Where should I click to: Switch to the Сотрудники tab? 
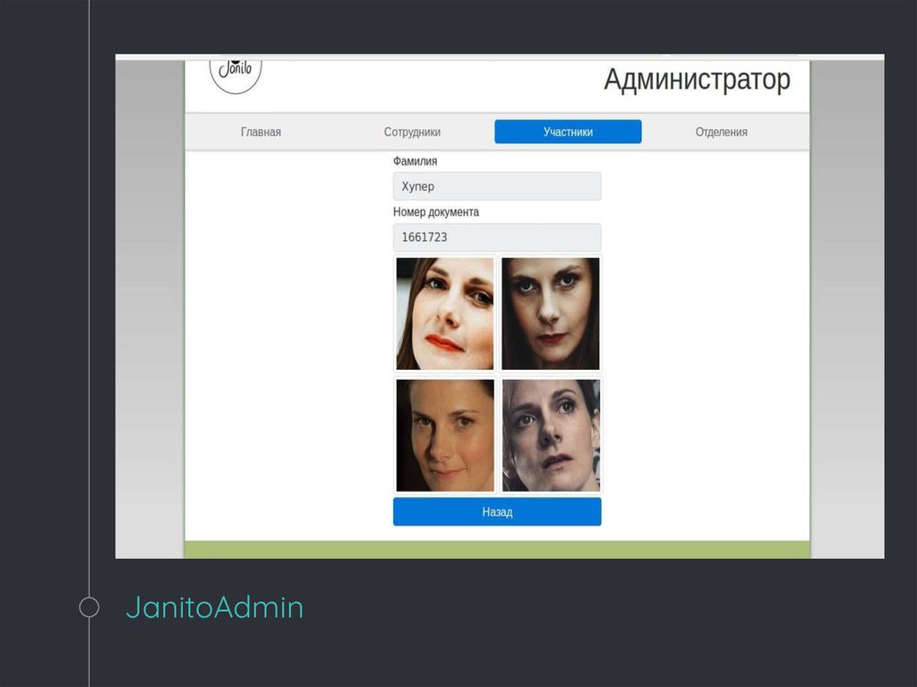412,132
